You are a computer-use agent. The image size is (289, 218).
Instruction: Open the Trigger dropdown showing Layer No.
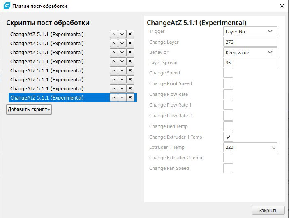tap(250, 31)
